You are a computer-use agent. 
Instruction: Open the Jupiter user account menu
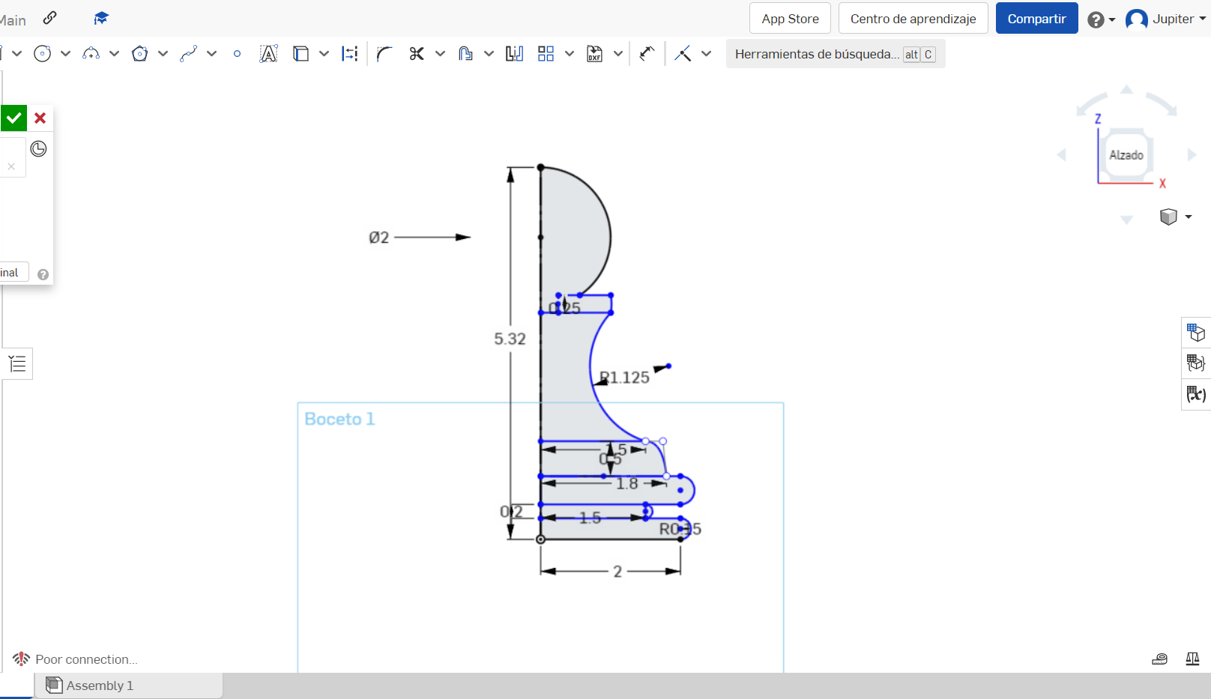click(x=1166, y=19)
